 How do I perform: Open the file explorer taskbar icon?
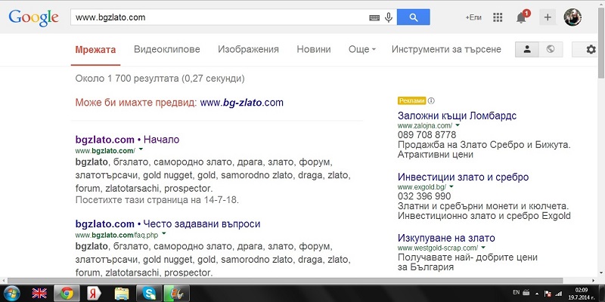(x=122, y=294)
